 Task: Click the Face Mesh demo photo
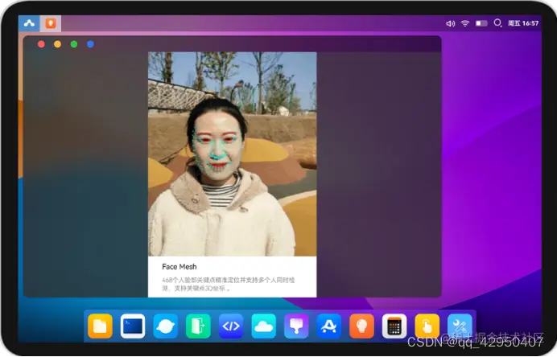[233, 154]
